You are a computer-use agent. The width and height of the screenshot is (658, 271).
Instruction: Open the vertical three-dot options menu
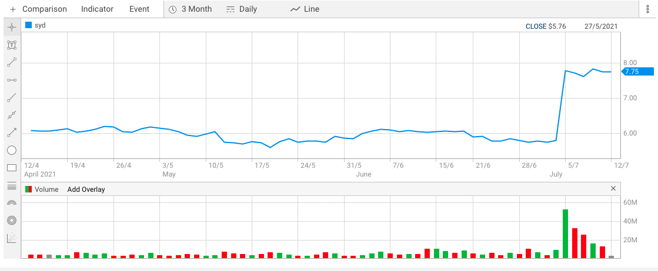click(647, 9)
